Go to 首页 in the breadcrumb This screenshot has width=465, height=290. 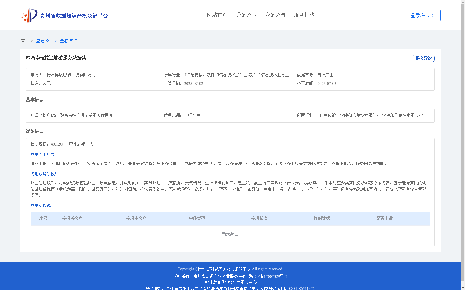pos(25,41)
